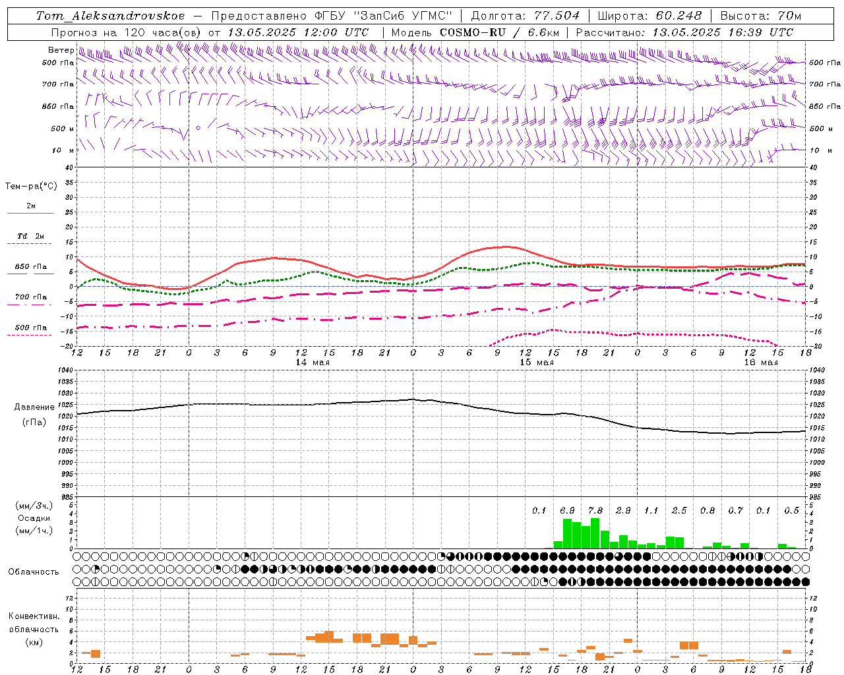
Task: Click the Давление panel label
Action: [x=34, y=407]
